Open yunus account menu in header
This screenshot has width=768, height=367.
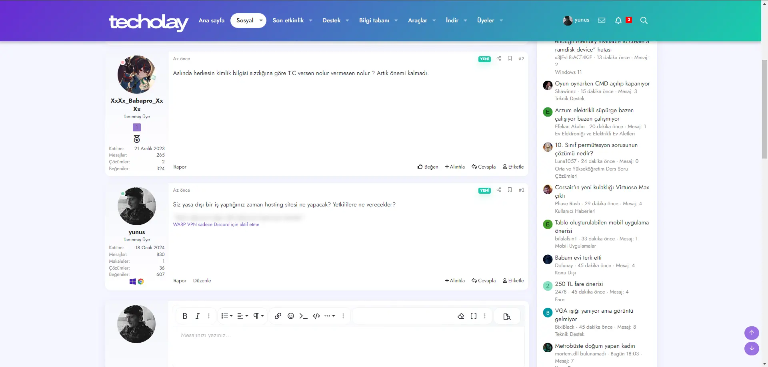576,20
